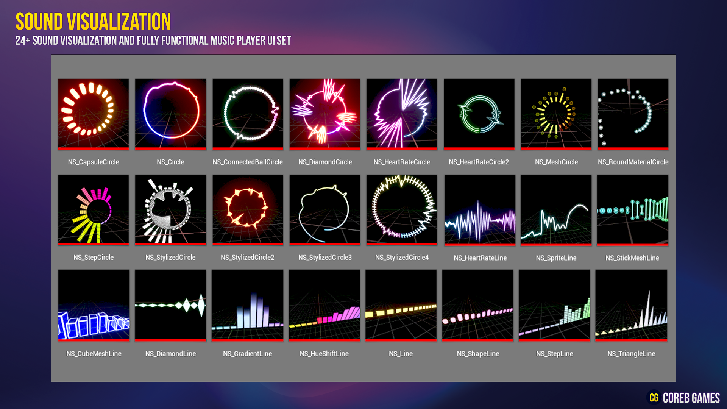This screenshot has height=409, width=727.
Task: Select the blue NS_CubeMeshLine thumbnail
Action: point(94,305)
